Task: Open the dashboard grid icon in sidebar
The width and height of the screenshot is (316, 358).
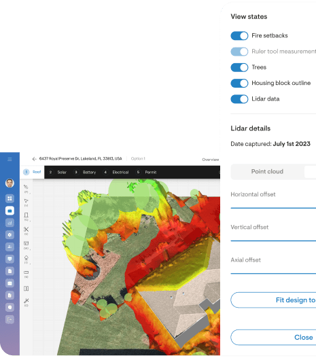Action: 10,198
